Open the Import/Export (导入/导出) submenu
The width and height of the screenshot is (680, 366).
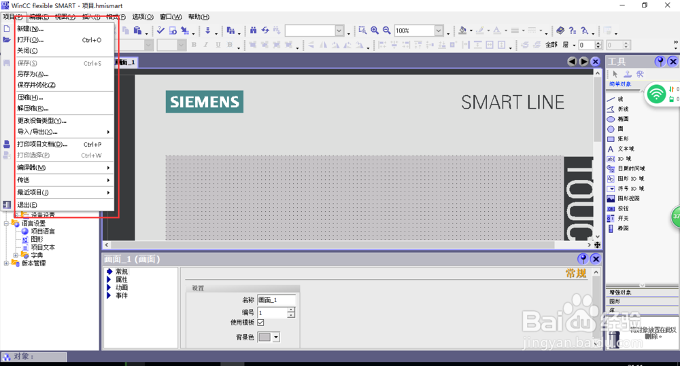[x=64, y=132]
